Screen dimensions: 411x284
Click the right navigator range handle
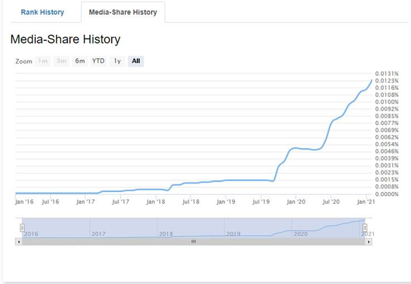pos(365,227)
